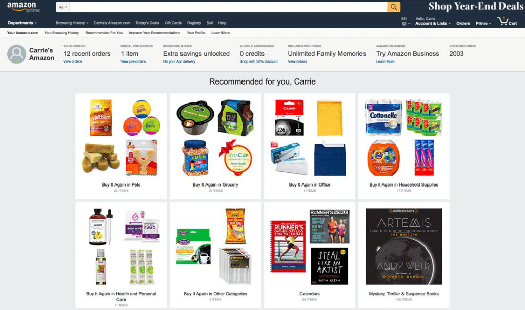Open the Orders link in header
Screen dimensions: 525x310
pos(463,23)
